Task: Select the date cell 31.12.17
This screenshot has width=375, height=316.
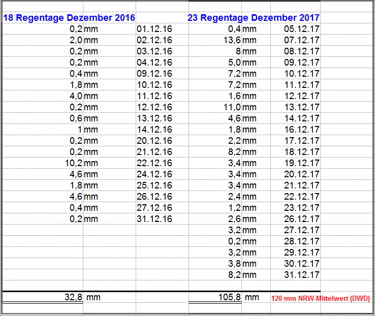Action: click(x=302, y=275)
